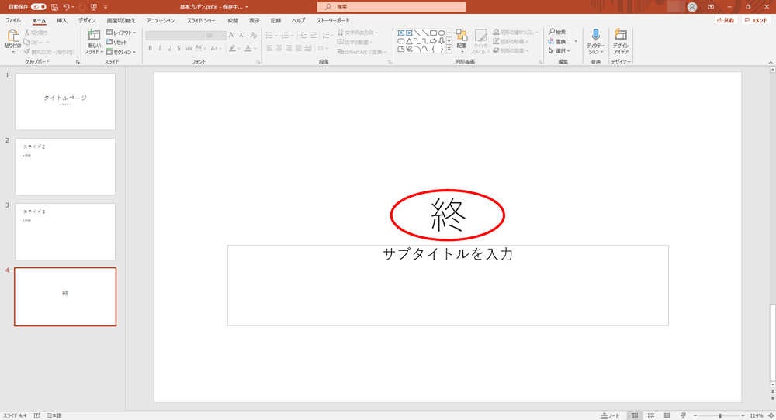Switch to the デザイン tab

coord(87,21)
